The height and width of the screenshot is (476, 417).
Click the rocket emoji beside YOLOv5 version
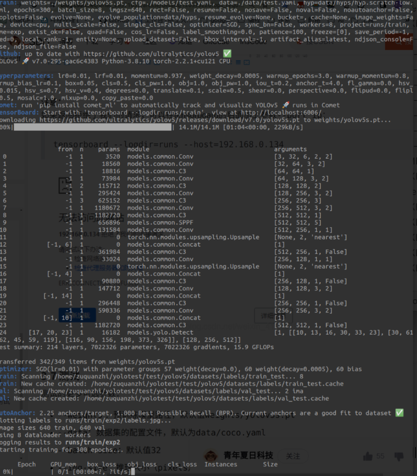26,61
